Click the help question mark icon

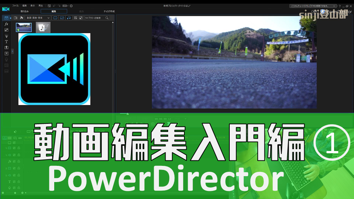340,6
